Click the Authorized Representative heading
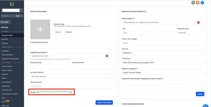This screenshot has width=211, height=107. (x=133, y=104)
